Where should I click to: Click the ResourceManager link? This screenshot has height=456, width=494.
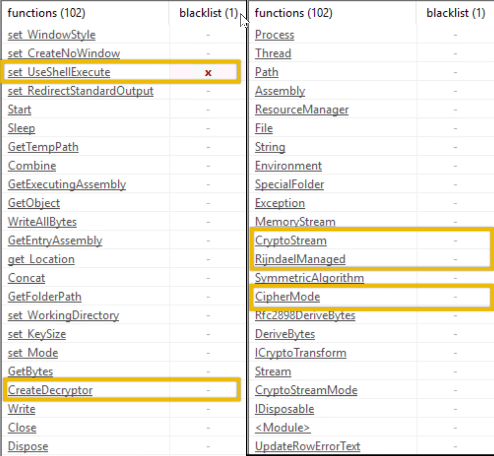[x=302, y=109]
